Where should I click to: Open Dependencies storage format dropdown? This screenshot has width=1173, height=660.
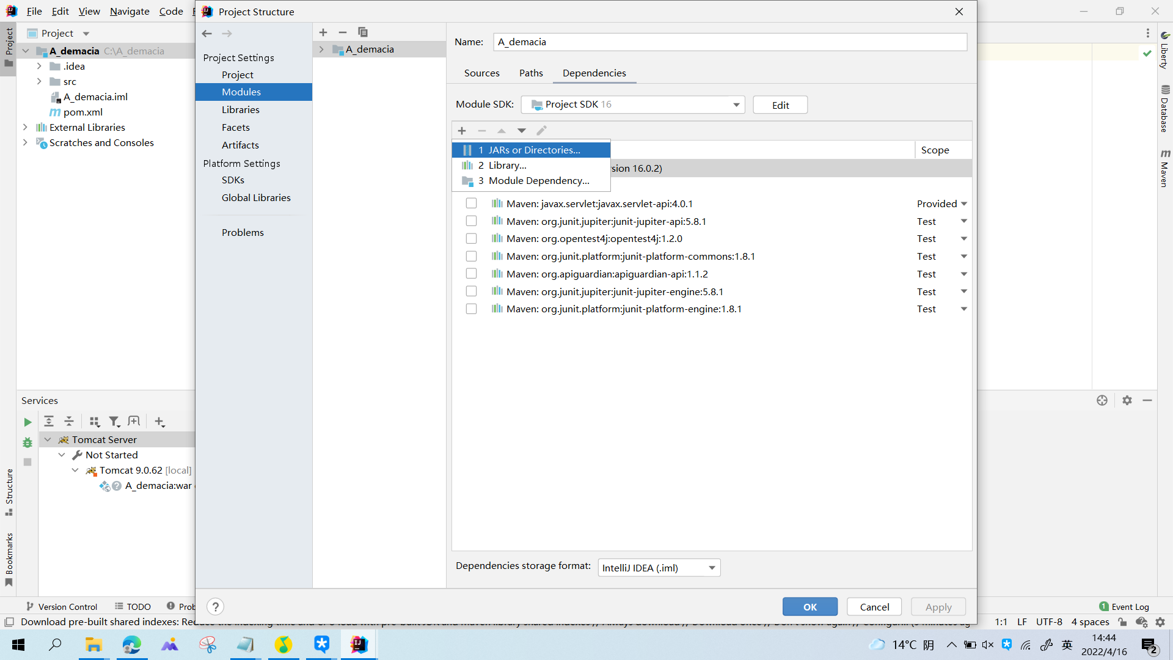[659, 568]
